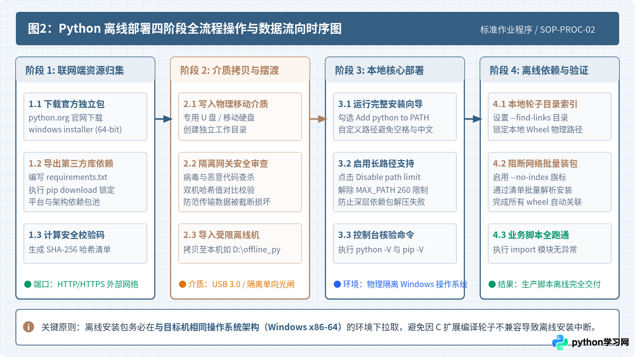Image resolution: width=635 pixels, height=357 pixels.
Task: Click the line 勾选 Add python to PATH
Action: coord(383,118)
